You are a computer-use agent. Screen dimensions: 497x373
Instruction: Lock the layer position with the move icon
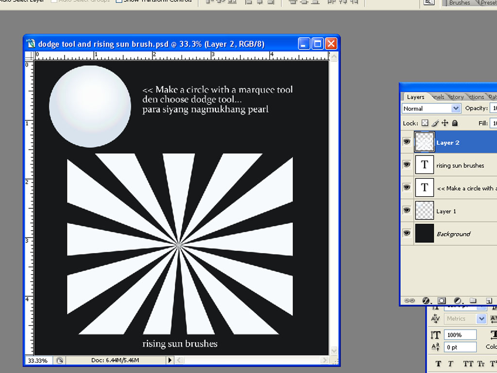coord(445,123)
